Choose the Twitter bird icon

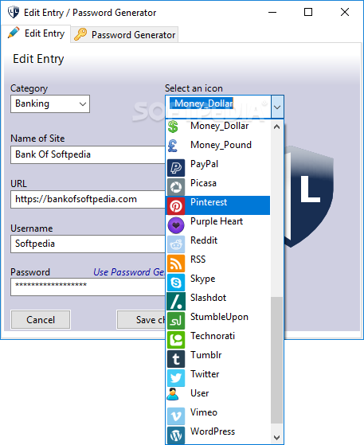[176, 378]
